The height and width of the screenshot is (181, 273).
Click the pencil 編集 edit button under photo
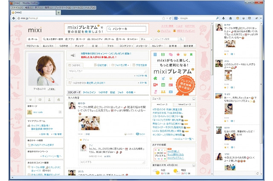52,89
